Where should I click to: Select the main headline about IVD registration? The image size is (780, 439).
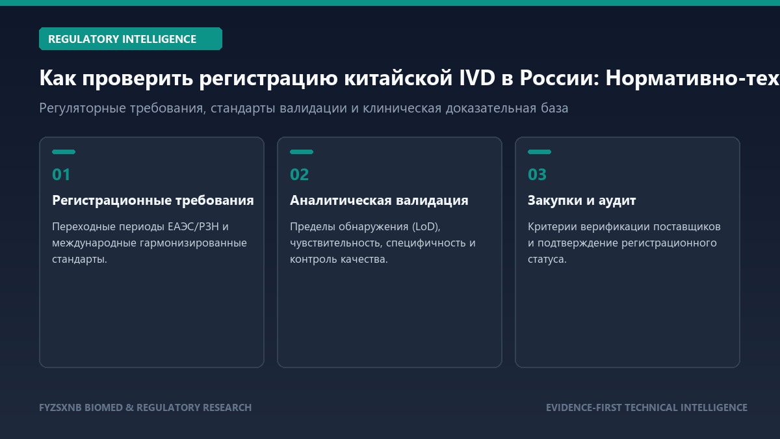(409, 78)
